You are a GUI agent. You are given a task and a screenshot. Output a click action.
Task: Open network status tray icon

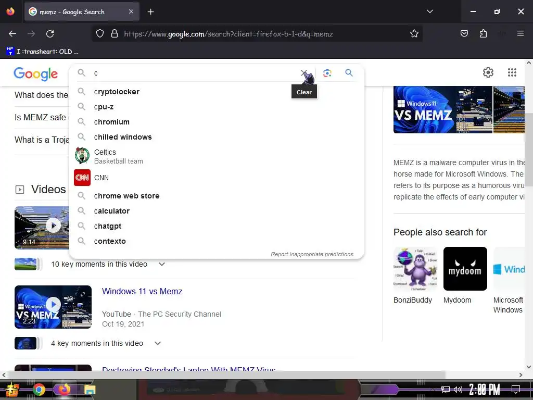(446, 390)
